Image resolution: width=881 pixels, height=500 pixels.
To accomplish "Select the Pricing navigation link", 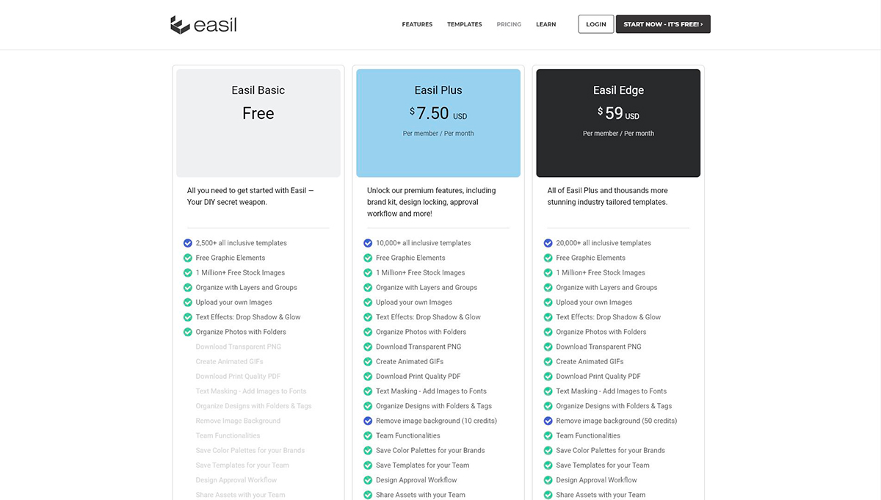I will click(509, 24).
